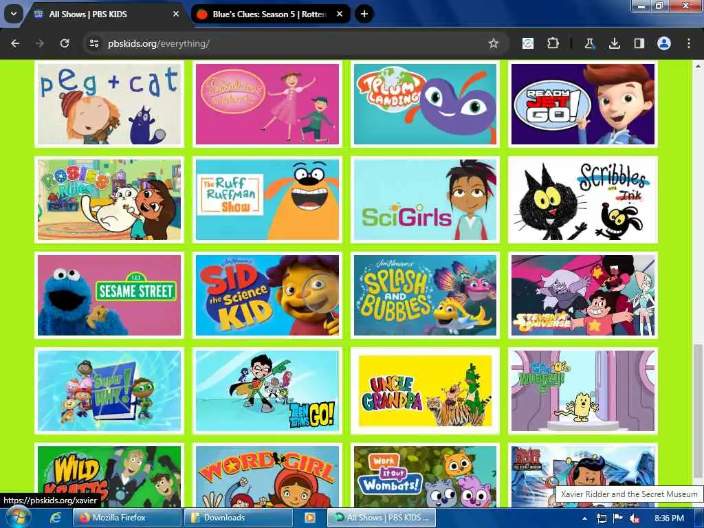Open the Super Why! show tile
Viewport: 704px width, 528px height.
coord(109,390)
